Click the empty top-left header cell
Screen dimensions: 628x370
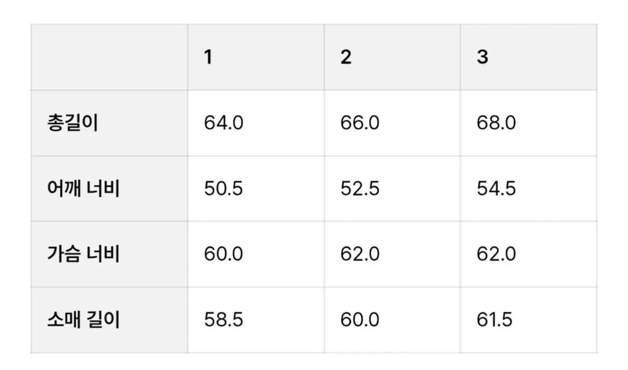pyautogui.click(x=109, y=57)
